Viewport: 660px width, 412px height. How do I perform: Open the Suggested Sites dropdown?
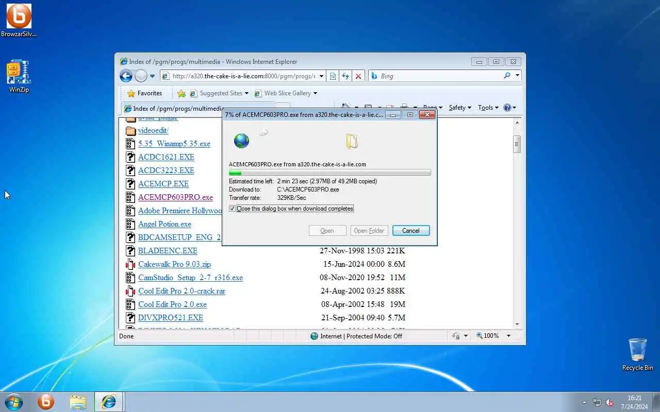click(x=219, y=93)
